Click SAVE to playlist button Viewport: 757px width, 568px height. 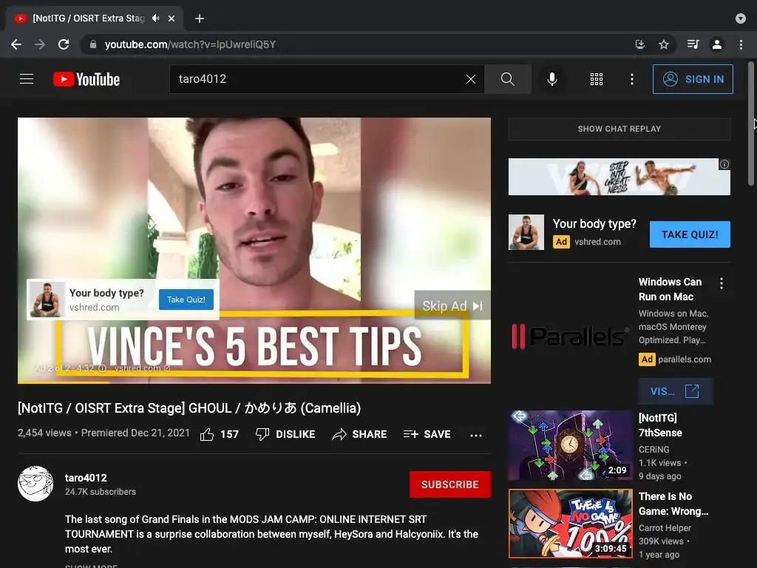(x=427, y=434)
